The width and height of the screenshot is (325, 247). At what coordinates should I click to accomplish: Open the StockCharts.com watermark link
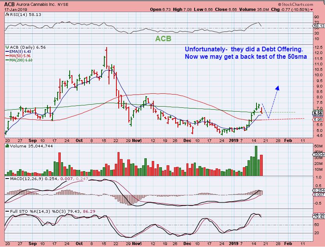pyautogui.click(x=295, y=4)
